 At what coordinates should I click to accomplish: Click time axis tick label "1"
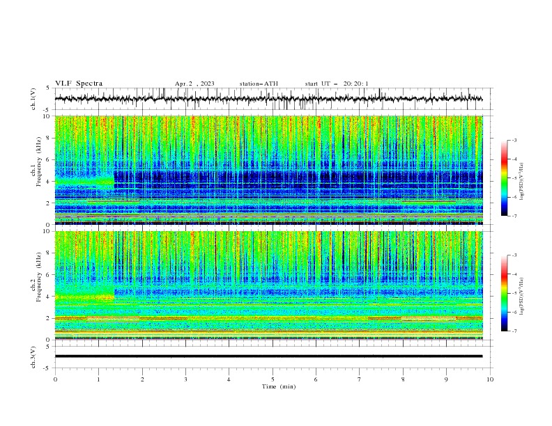pyautogui.click(x=98, y=379)
